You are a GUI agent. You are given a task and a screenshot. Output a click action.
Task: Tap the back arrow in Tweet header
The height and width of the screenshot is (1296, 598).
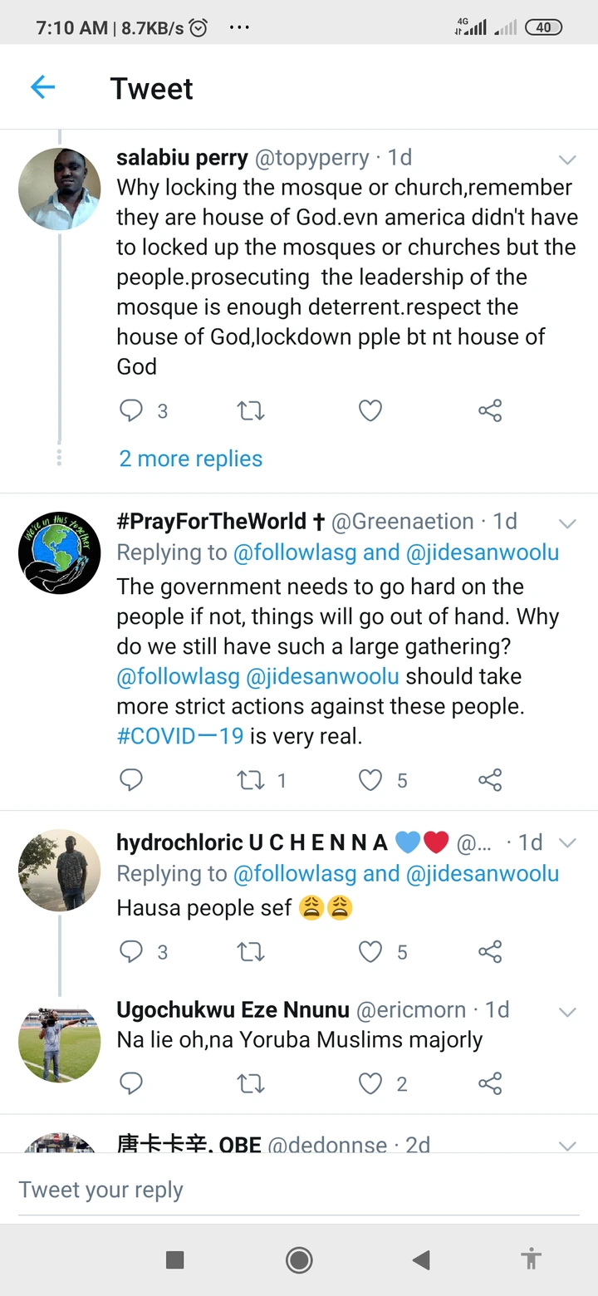42,87
